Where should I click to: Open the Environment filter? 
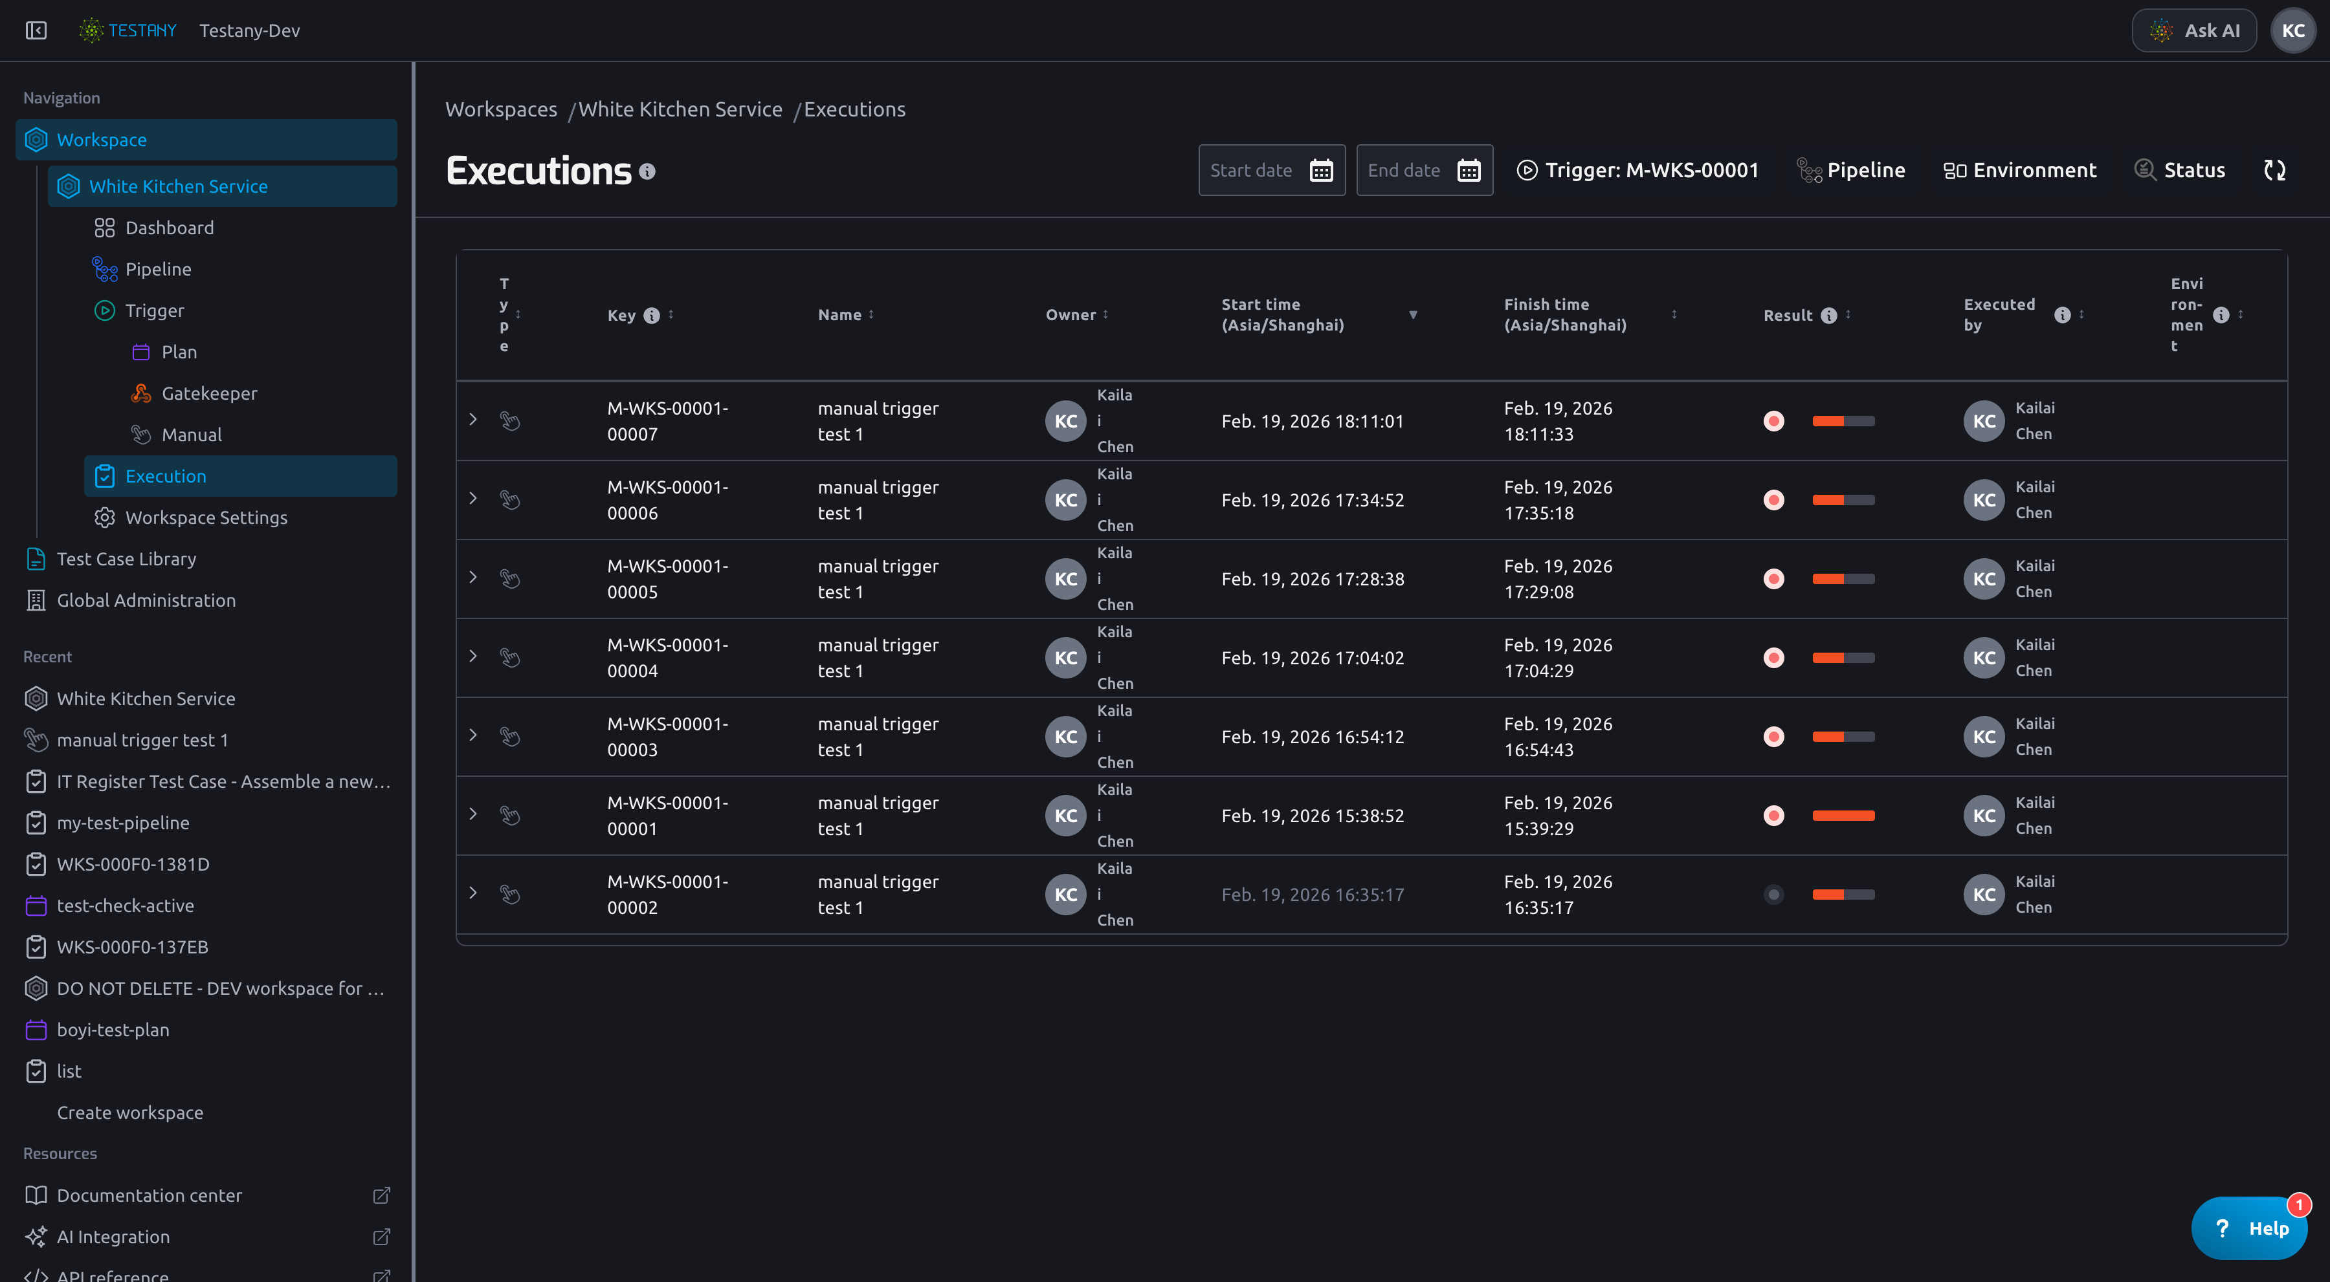[x=2020, y=170]
